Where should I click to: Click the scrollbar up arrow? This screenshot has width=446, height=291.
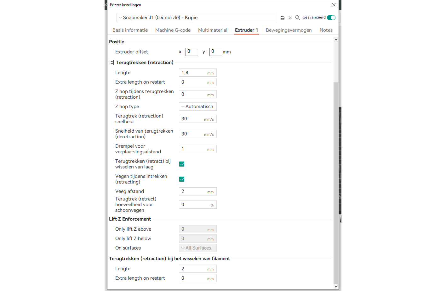pos(336,40)
